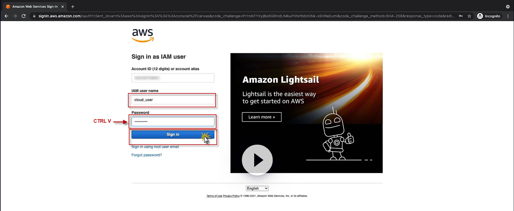Click the robot illustration in the banner
The image size is (514, 211).
click(338, 134)
